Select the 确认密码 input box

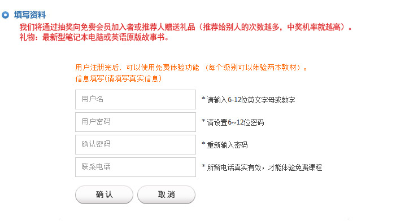136,145
